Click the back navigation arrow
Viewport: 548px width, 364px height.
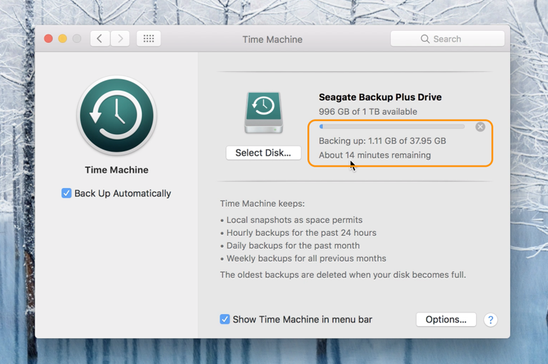click(x=100, y=38)
